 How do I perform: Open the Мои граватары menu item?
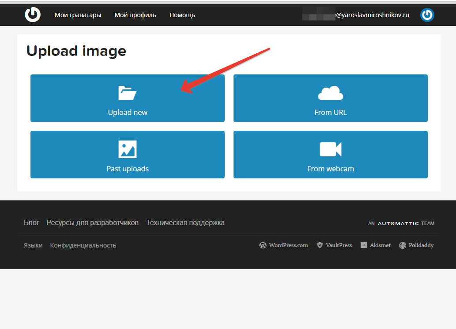click(78, 15)
